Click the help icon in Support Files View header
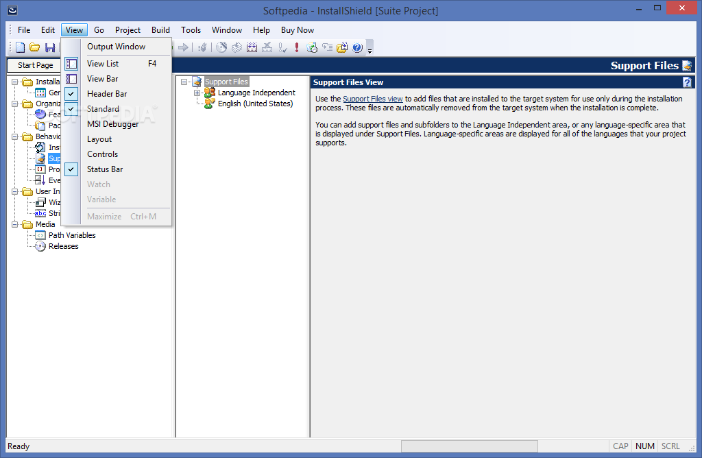702x458 pixels. pos(687,82)
